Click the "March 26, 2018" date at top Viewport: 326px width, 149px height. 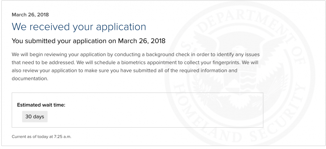[x=30, y=15]
